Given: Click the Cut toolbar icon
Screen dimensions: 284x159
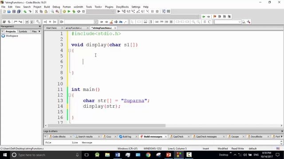Looking at the screenshot, I should pos(36,11).
